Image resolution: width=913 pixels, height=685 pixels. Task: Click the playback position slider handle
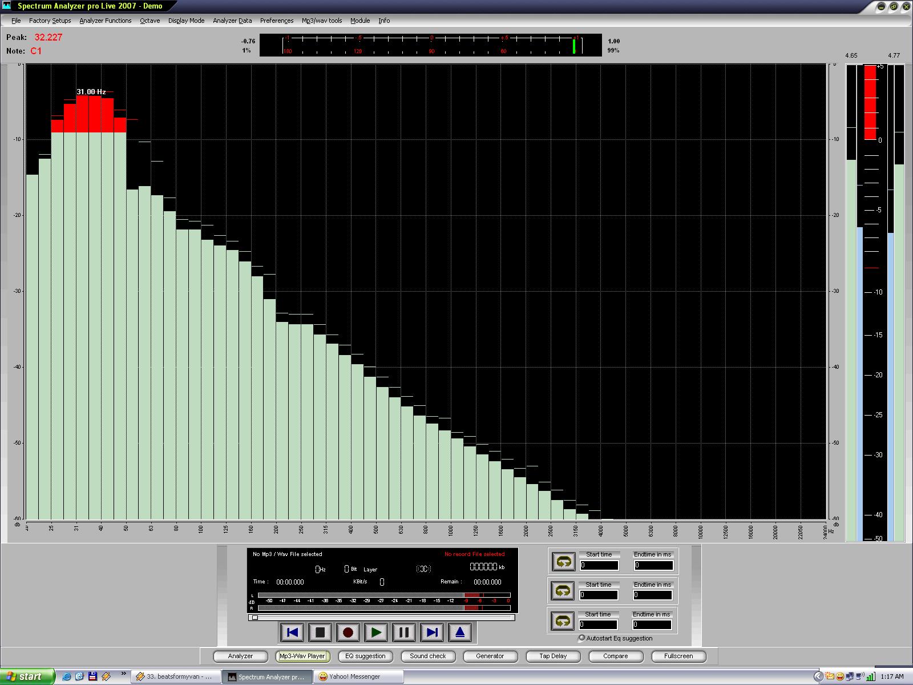(x=255, y=617)
